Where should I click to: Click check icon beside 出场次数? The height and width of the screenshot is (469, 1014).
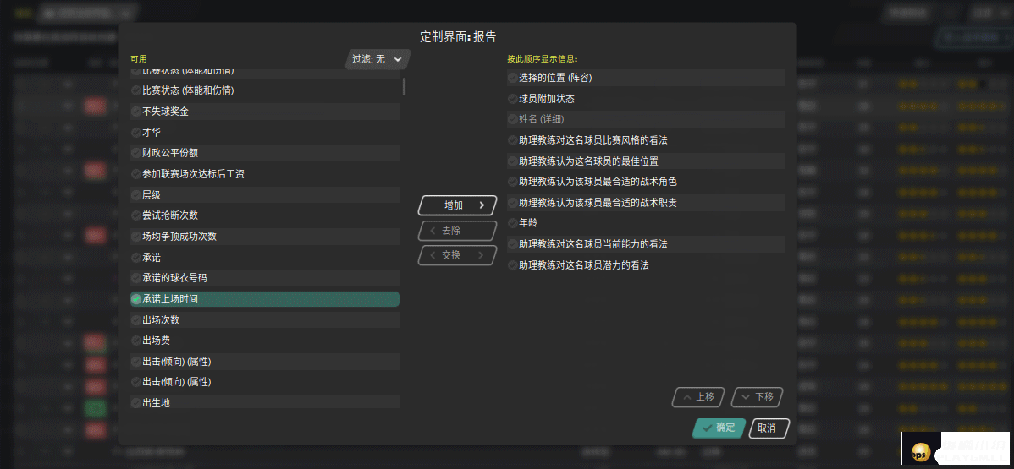click(x=135, y=319)
